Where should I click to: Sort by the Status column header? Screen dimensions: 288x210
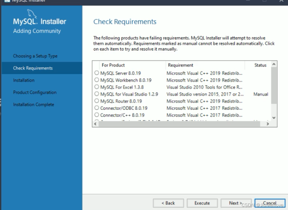coord(260,65)
